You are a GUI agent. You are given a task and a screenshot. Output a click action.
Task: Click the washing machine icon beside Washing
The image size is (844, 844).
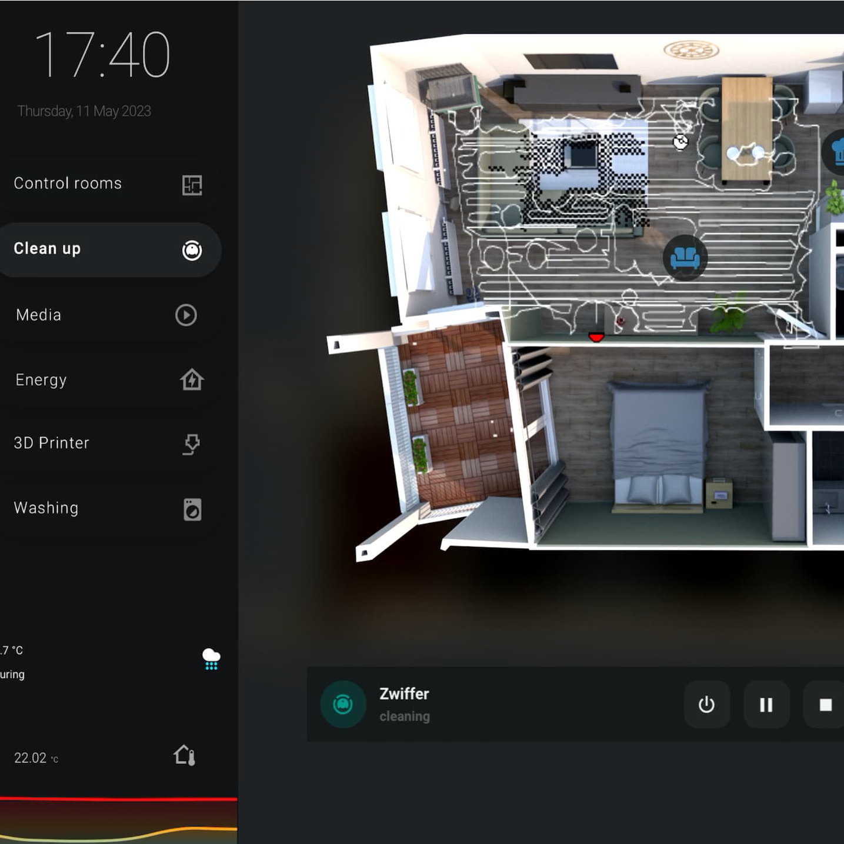pos(192,509)
